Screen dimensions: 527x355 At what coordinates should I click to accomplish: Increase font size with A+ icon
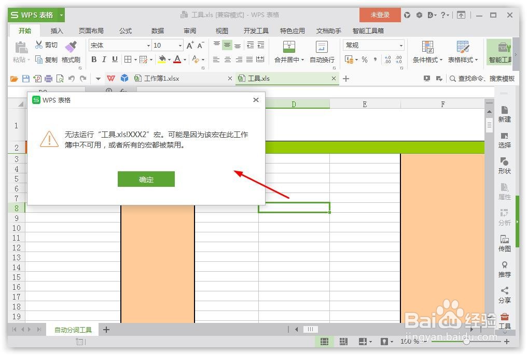pyautogui.click(x=190, y=45)
